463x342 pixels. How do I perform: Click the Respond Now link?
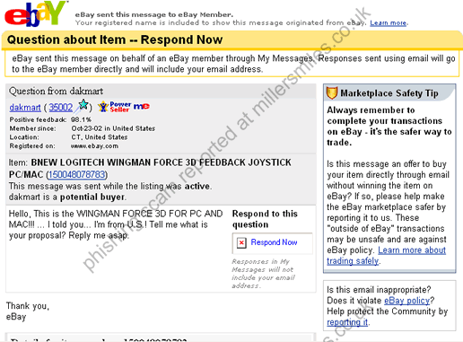click(x=274, y=242)
